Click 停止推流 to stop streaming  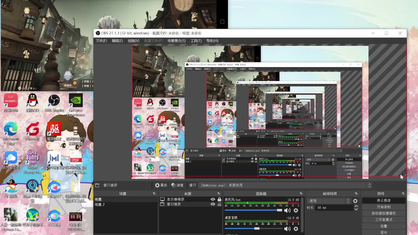coord(384,200)
